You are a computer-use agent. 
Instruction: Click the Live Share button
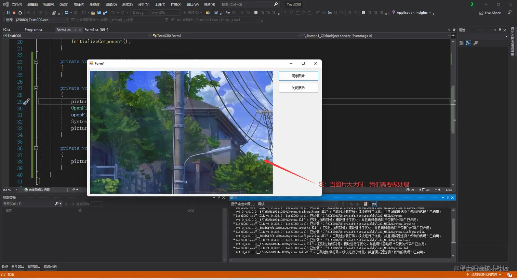pyautogui.click(x=490, y=13)
